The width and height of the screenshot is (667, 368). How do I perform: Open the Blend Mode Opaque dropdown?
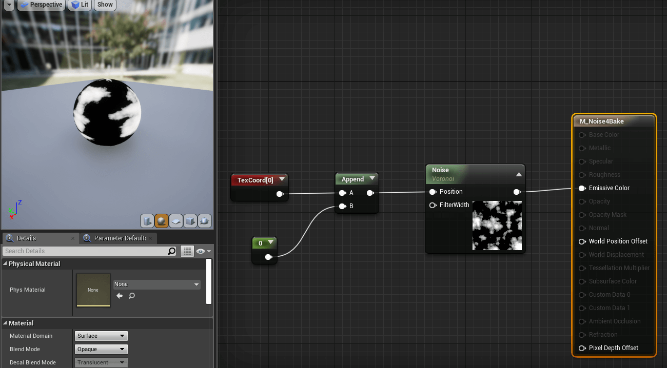click(x=101, y=349)
